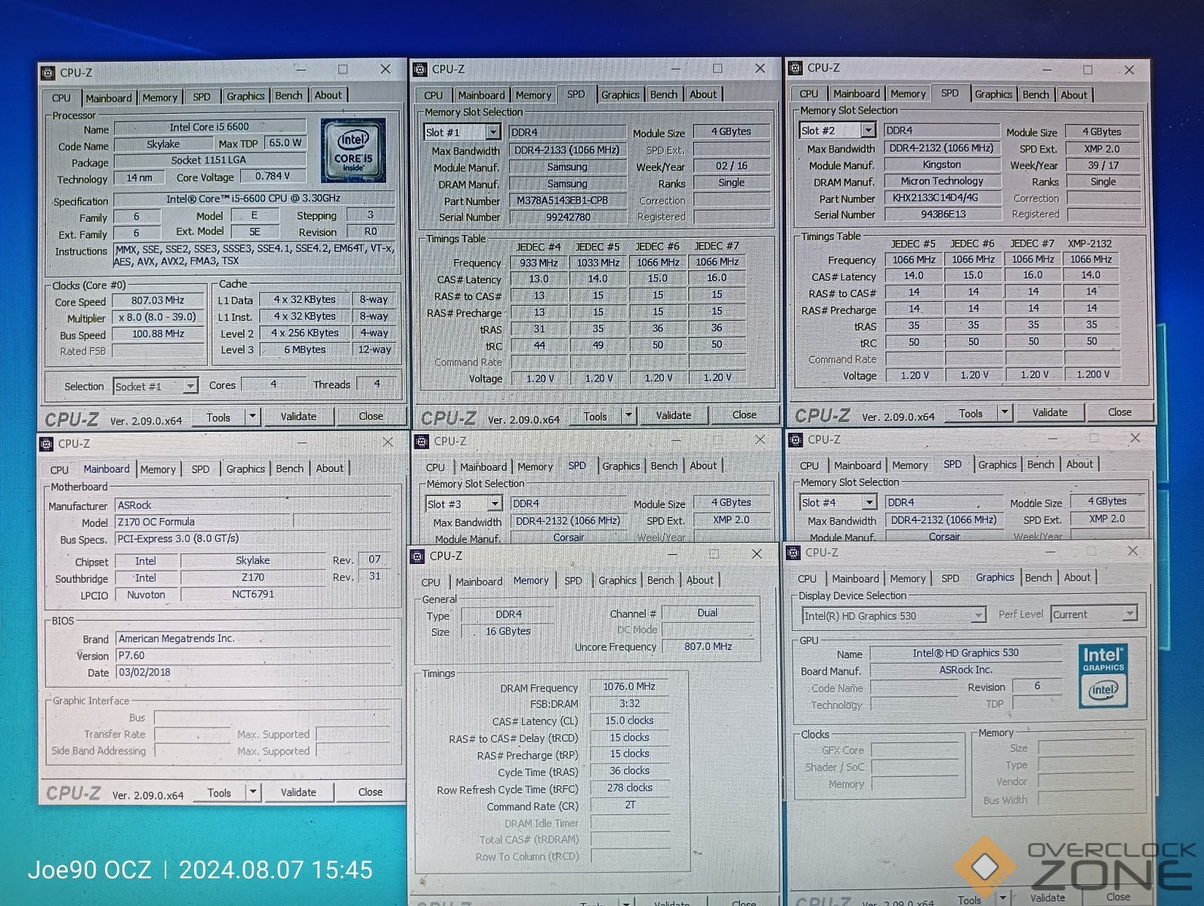Image resolution: width=1204 pixels, height=906 pixels.
Task: Click the Intel Graphics logo badge
Action: (x=1104, y=676)
